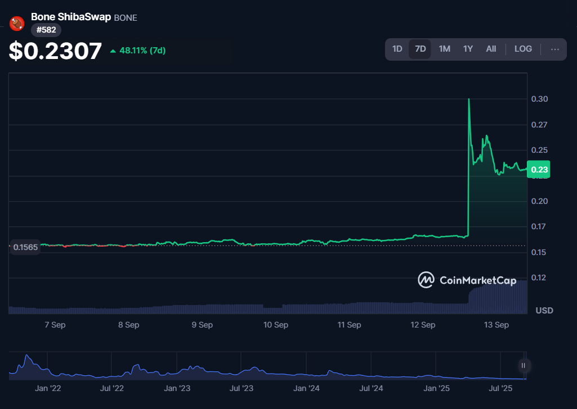Click the 7 Sep date axis label
577x409 pixels.
(55, 325)
